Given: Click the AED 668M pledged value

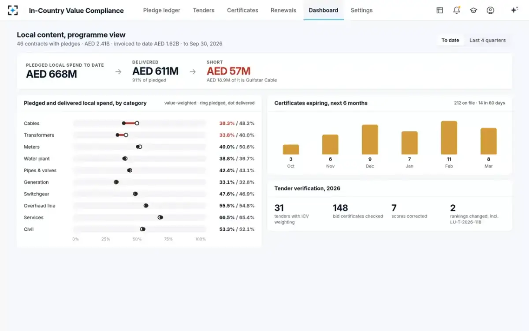Looking at the screenshot, I should point(52,74).
